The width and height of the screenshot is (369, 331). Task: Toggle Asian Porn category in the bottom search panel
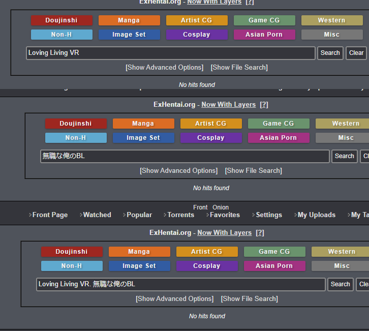tap(274, 266)
